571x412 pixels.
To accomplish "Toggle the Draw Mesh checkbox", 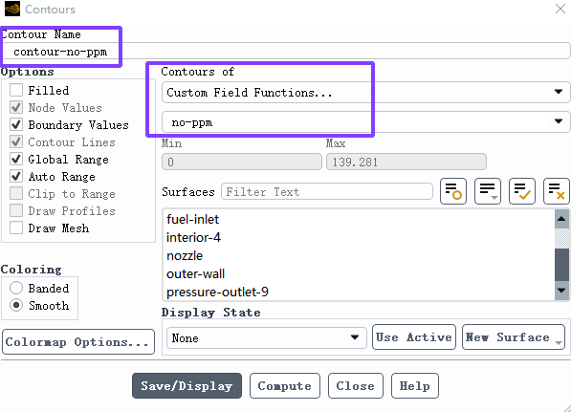I will [x=16, y=228].
